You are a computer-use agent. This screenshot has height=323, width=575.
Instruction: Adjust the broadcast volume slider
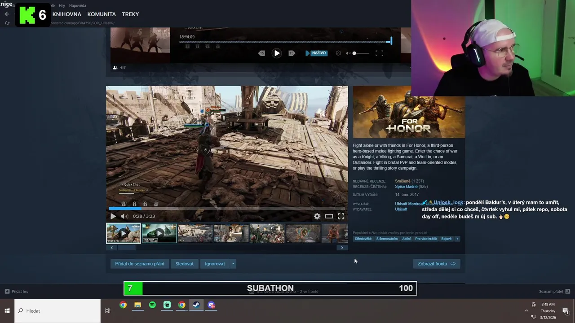pos(361,53)
